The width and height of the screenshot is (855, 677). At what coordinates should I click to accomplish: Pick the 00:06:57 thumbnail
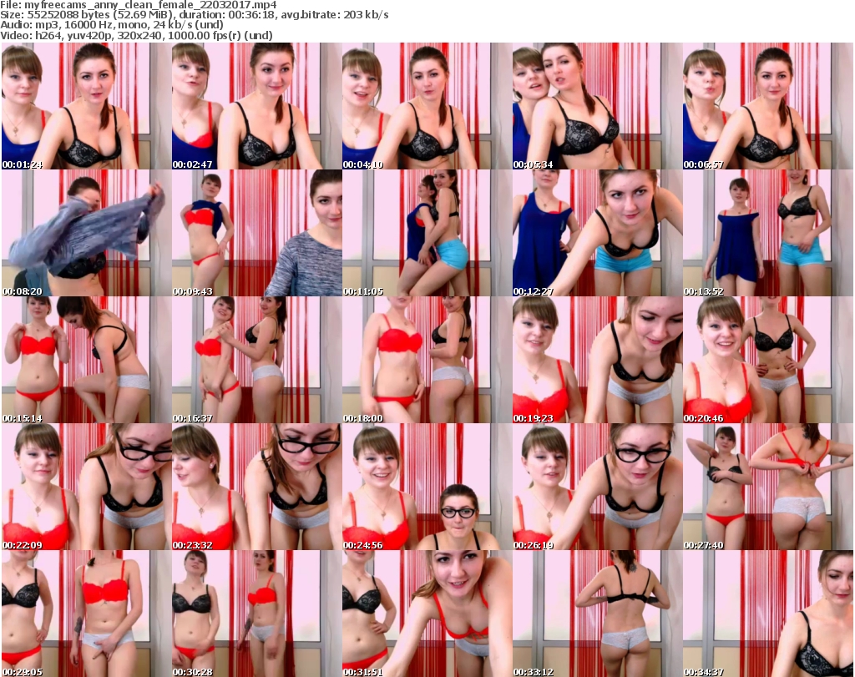(x=768, y=106)
